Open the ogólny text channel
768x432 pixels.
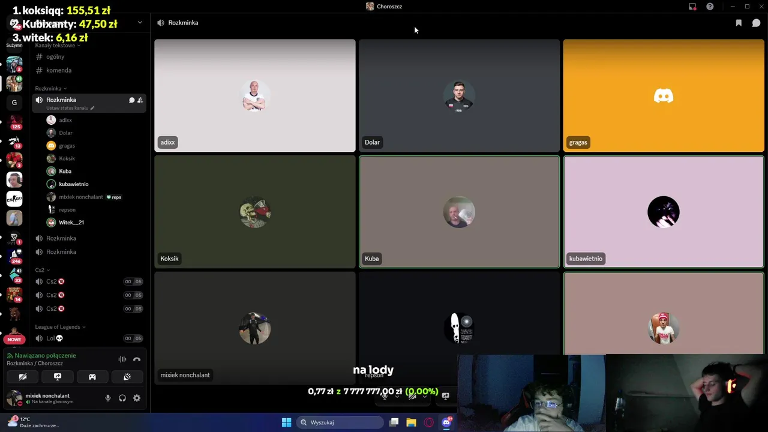coord(89,57)
